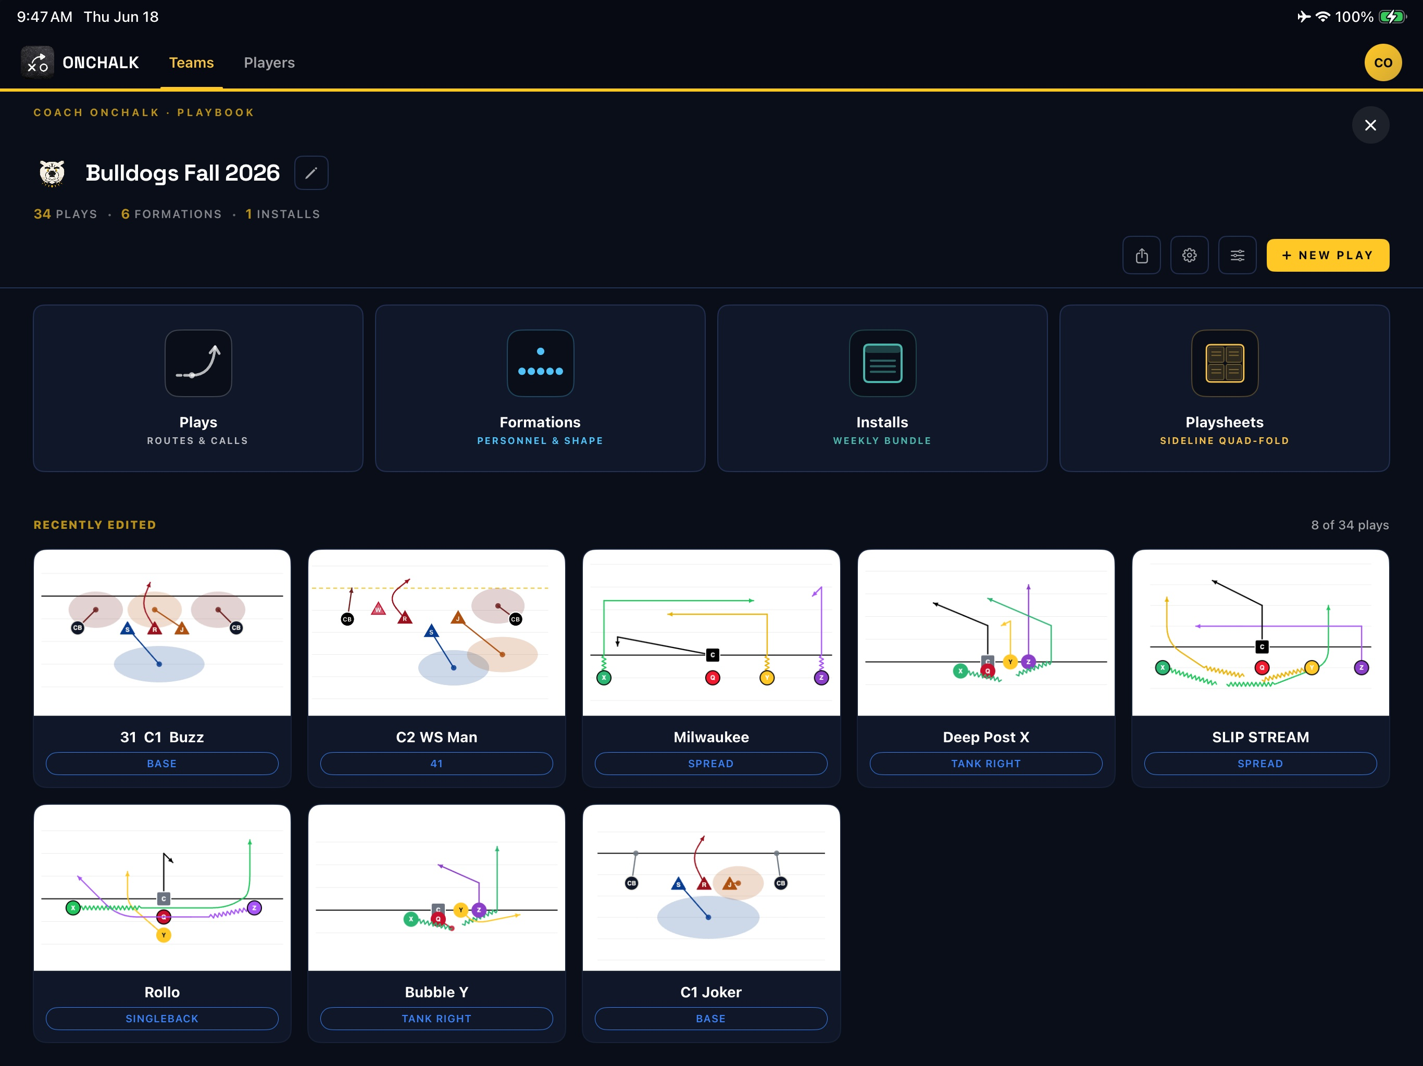Click TANK RIGHT tag under Deep Post X
Image resolution: width=1423 pixels, height=1066 pixels.
tap(985, 764)
